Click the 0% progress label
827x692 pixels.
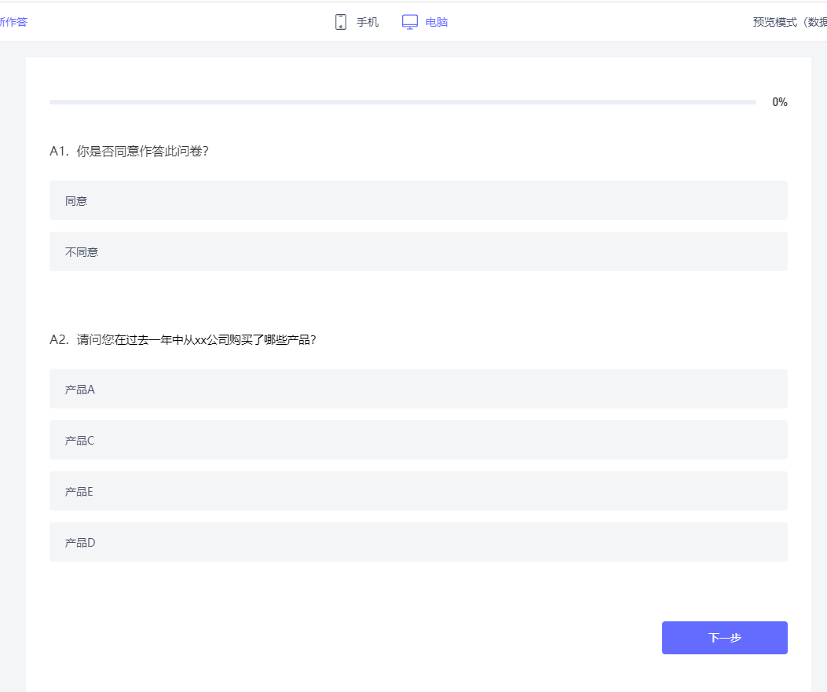click(779, 102)
